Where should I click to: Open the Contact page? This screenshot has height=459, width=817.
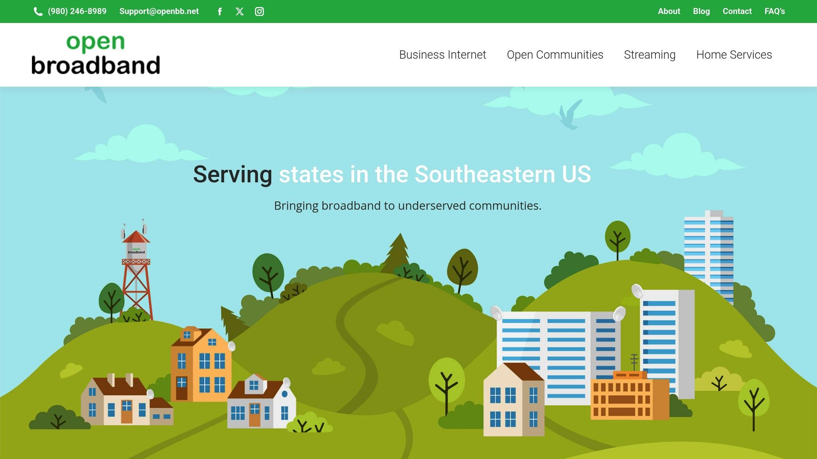coord(737,11)
